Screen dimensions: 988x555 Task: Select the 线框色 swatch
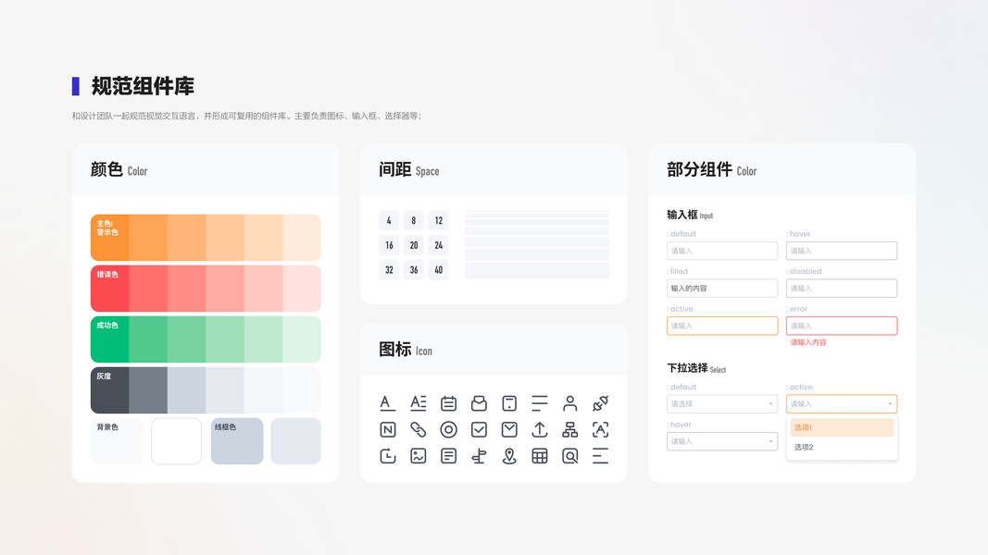click(x=237, y=441)
